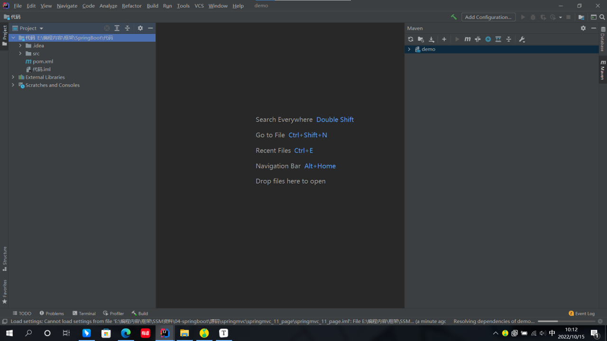Reload All Maven Projects icon
This screenshot has height=341, width=607.
pos(411,39)
